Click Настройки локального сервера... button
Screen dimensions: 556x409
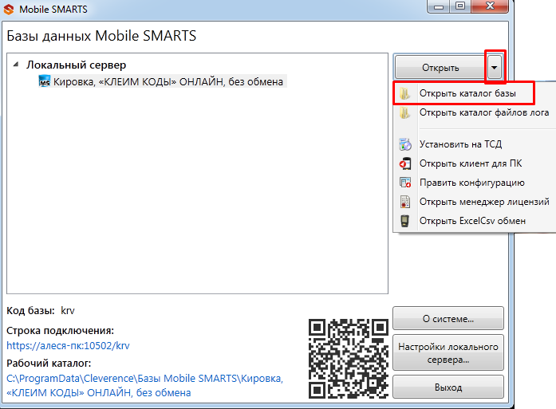[x=448, y=352]
